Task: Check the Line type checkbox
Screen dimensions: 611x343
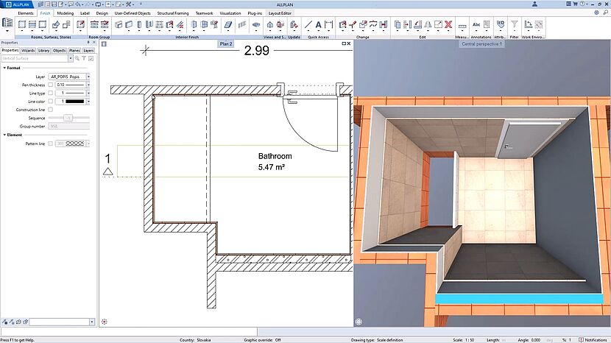Action: pyautogui.click(x=50, y=93)
